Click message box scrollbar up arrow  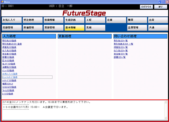tap(166, 102)
